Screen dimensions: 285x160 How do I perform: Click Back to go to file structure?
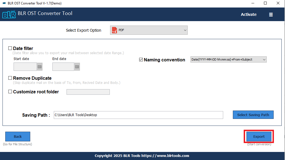(17, 136)
